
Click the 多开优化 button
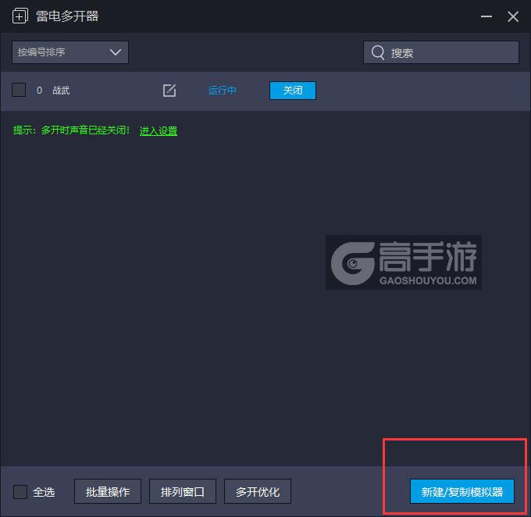258,491
